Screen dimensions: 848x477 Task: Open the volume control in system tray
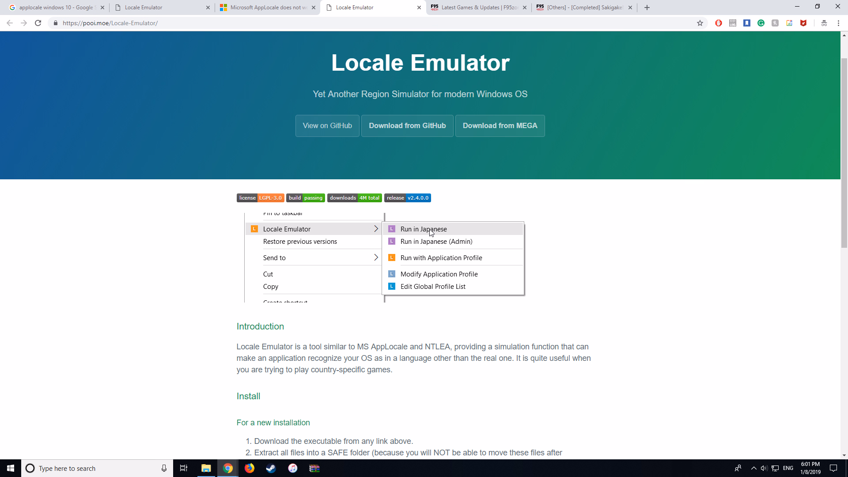coord(764,468)
